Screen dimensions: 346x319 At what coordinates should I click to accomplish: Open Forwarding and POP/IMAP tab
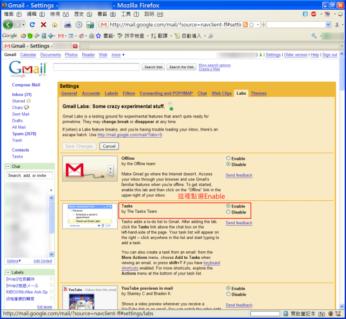pos(166,93)
